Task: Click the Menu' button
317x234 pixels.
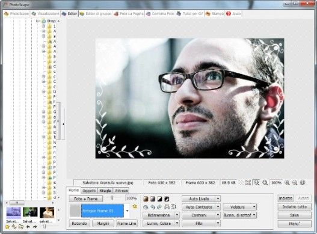Action: (x=295, y=224)
